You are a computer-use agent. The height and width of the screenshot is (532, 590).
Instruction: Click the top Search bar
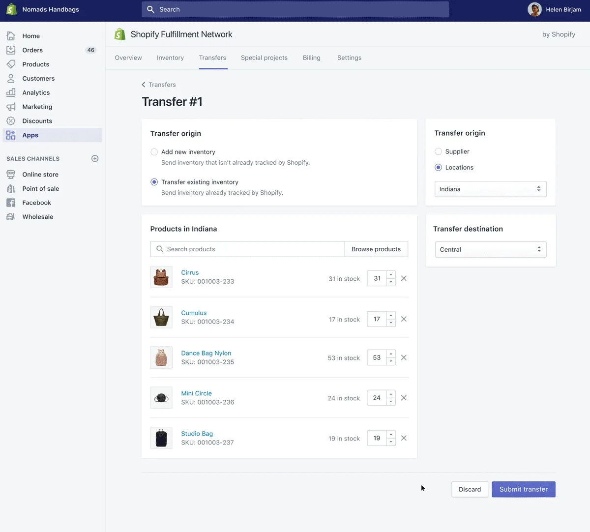click(x=295, y=9)
